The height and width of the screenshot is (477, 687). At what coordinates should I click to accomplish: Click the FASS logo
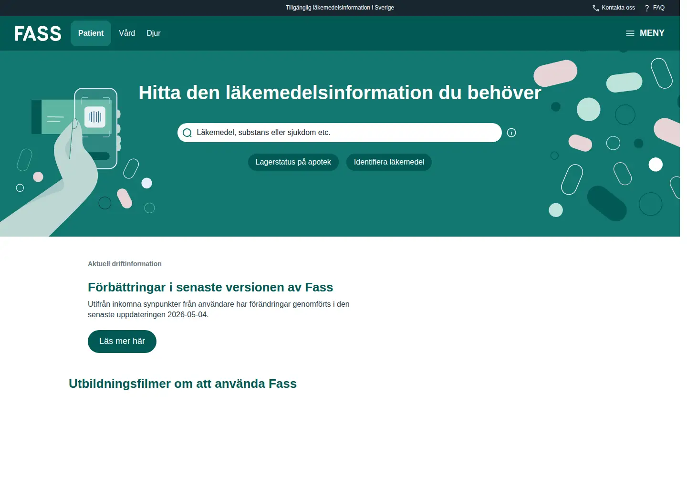click(x=38, y=33)
